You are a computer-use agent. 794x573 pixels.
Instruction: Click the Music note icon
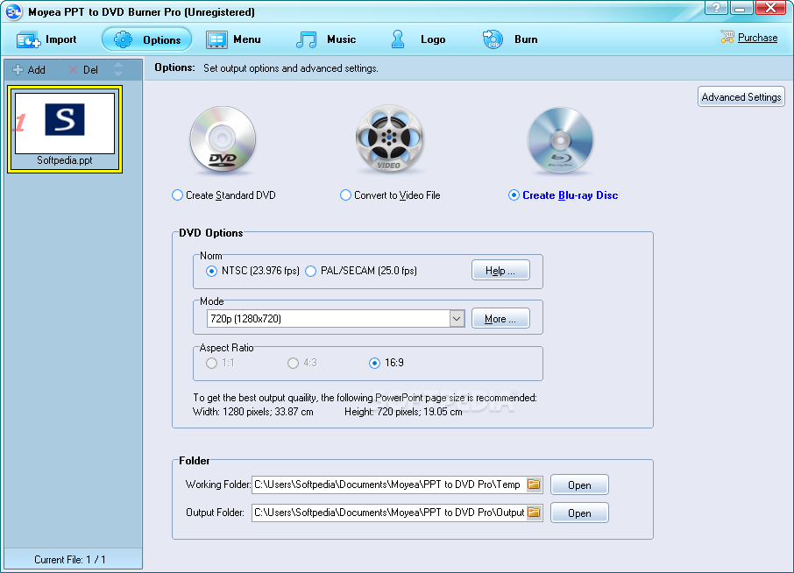(306, 39)
